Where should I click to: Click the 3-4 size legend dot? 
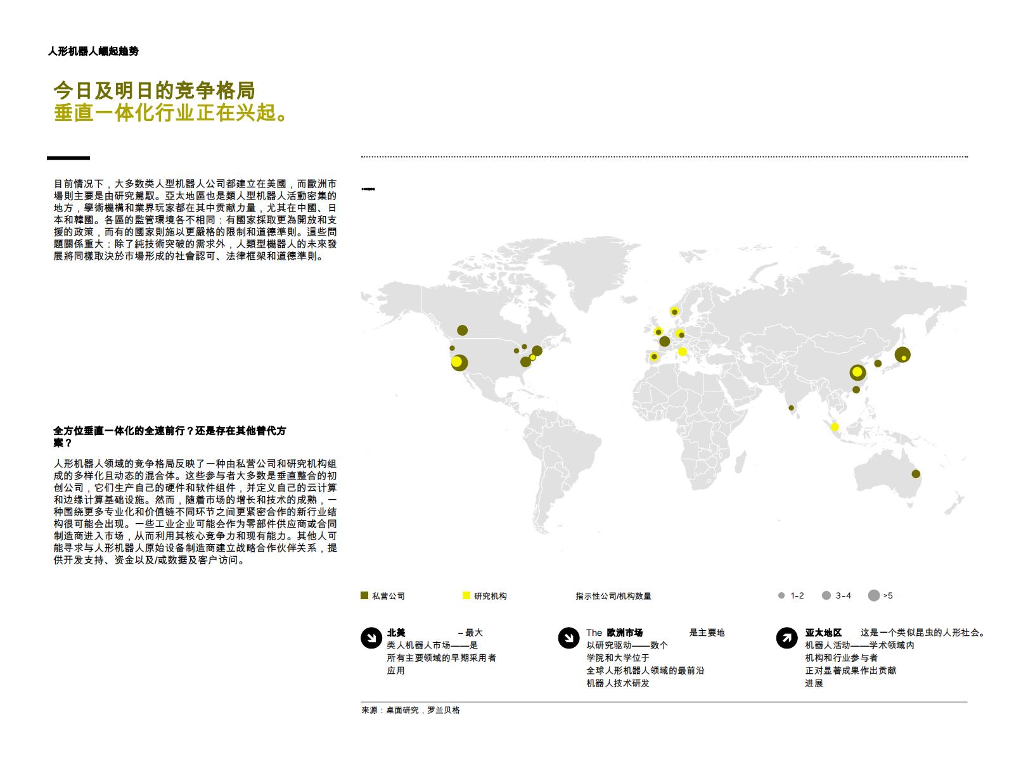pyautogui.click(x=826, y=595)
